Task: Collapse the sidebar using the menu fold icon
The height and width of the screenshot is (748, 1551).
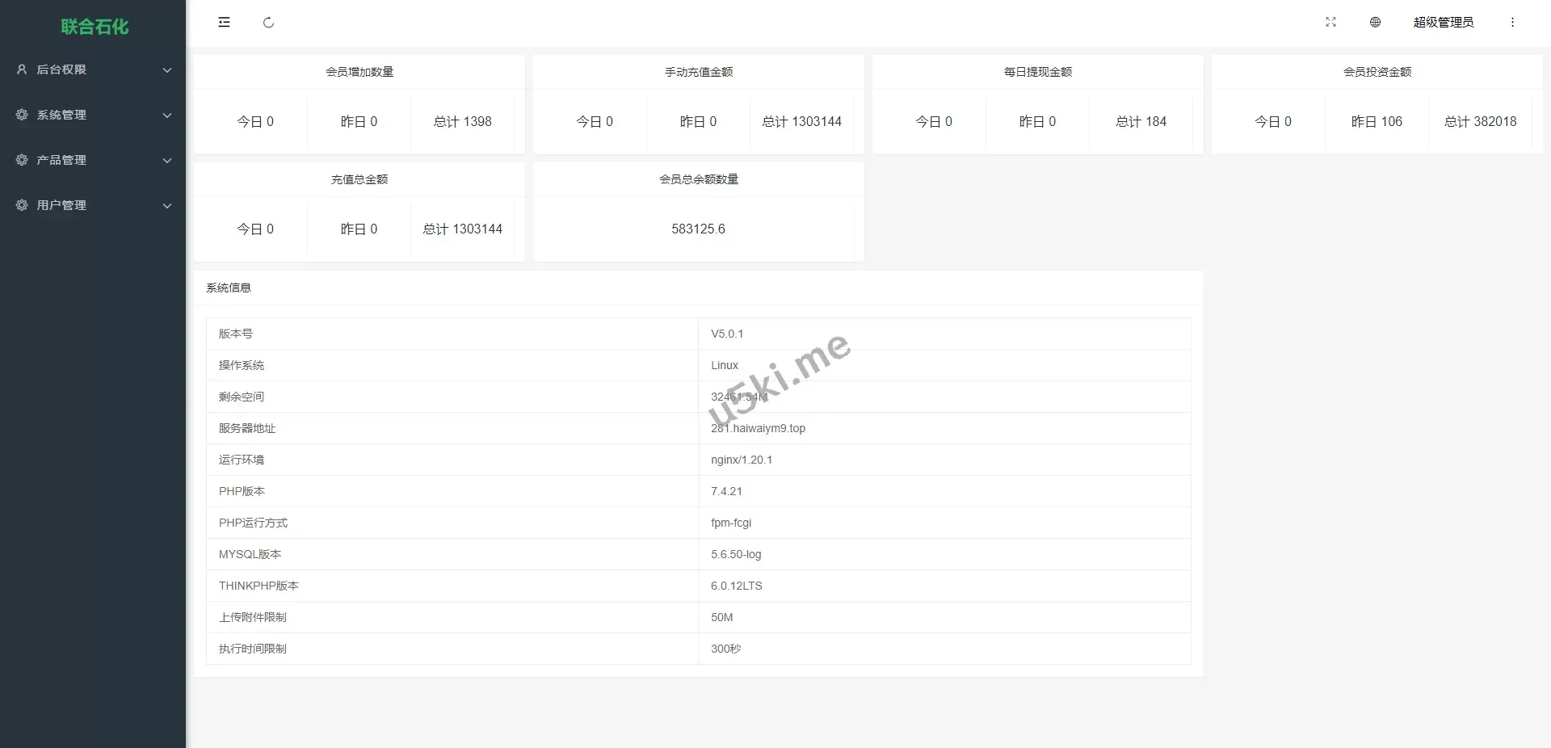Action: tap(224, 23)
